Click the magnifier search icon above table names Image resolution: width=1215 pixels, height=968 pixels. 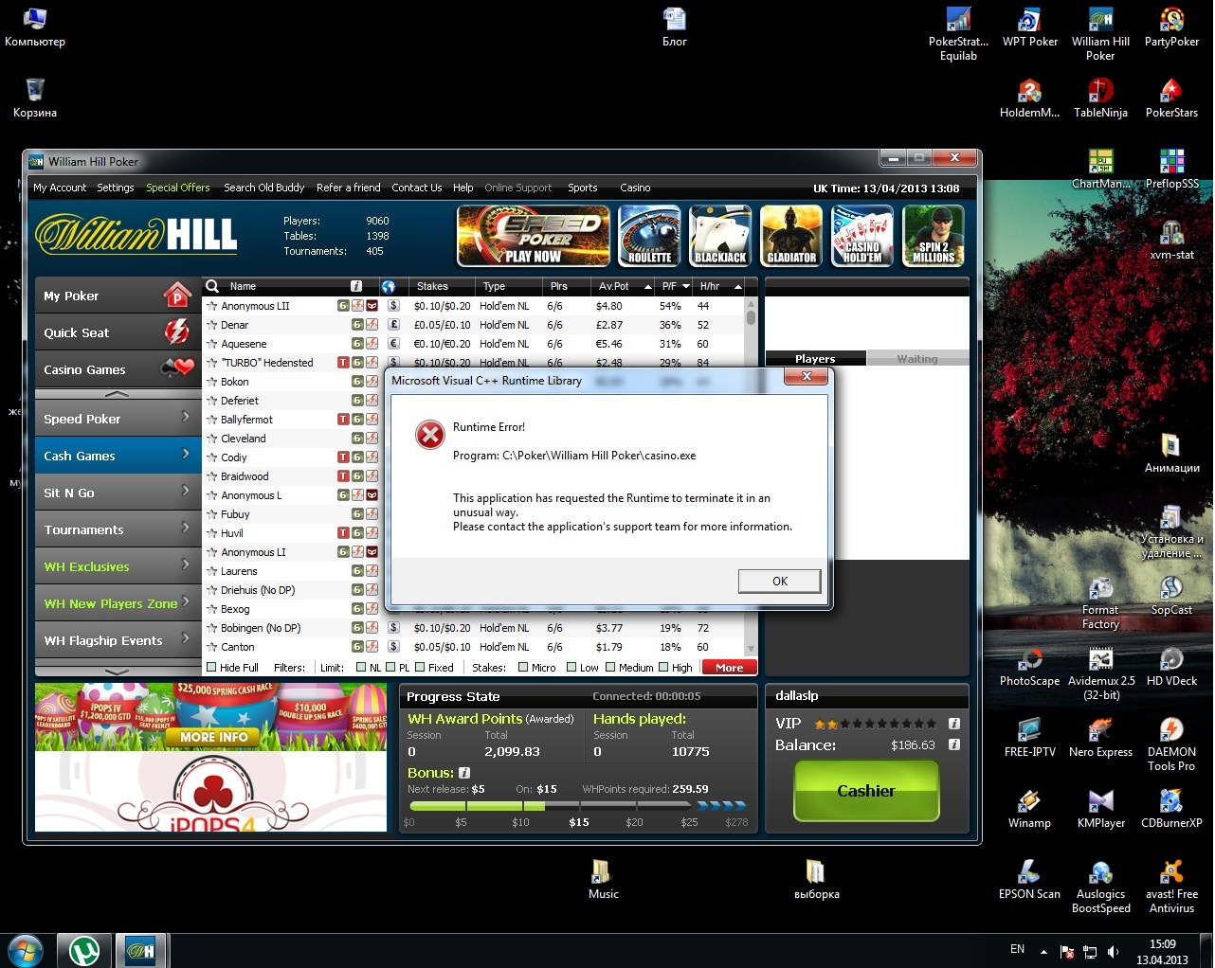(x=212, y=286)
